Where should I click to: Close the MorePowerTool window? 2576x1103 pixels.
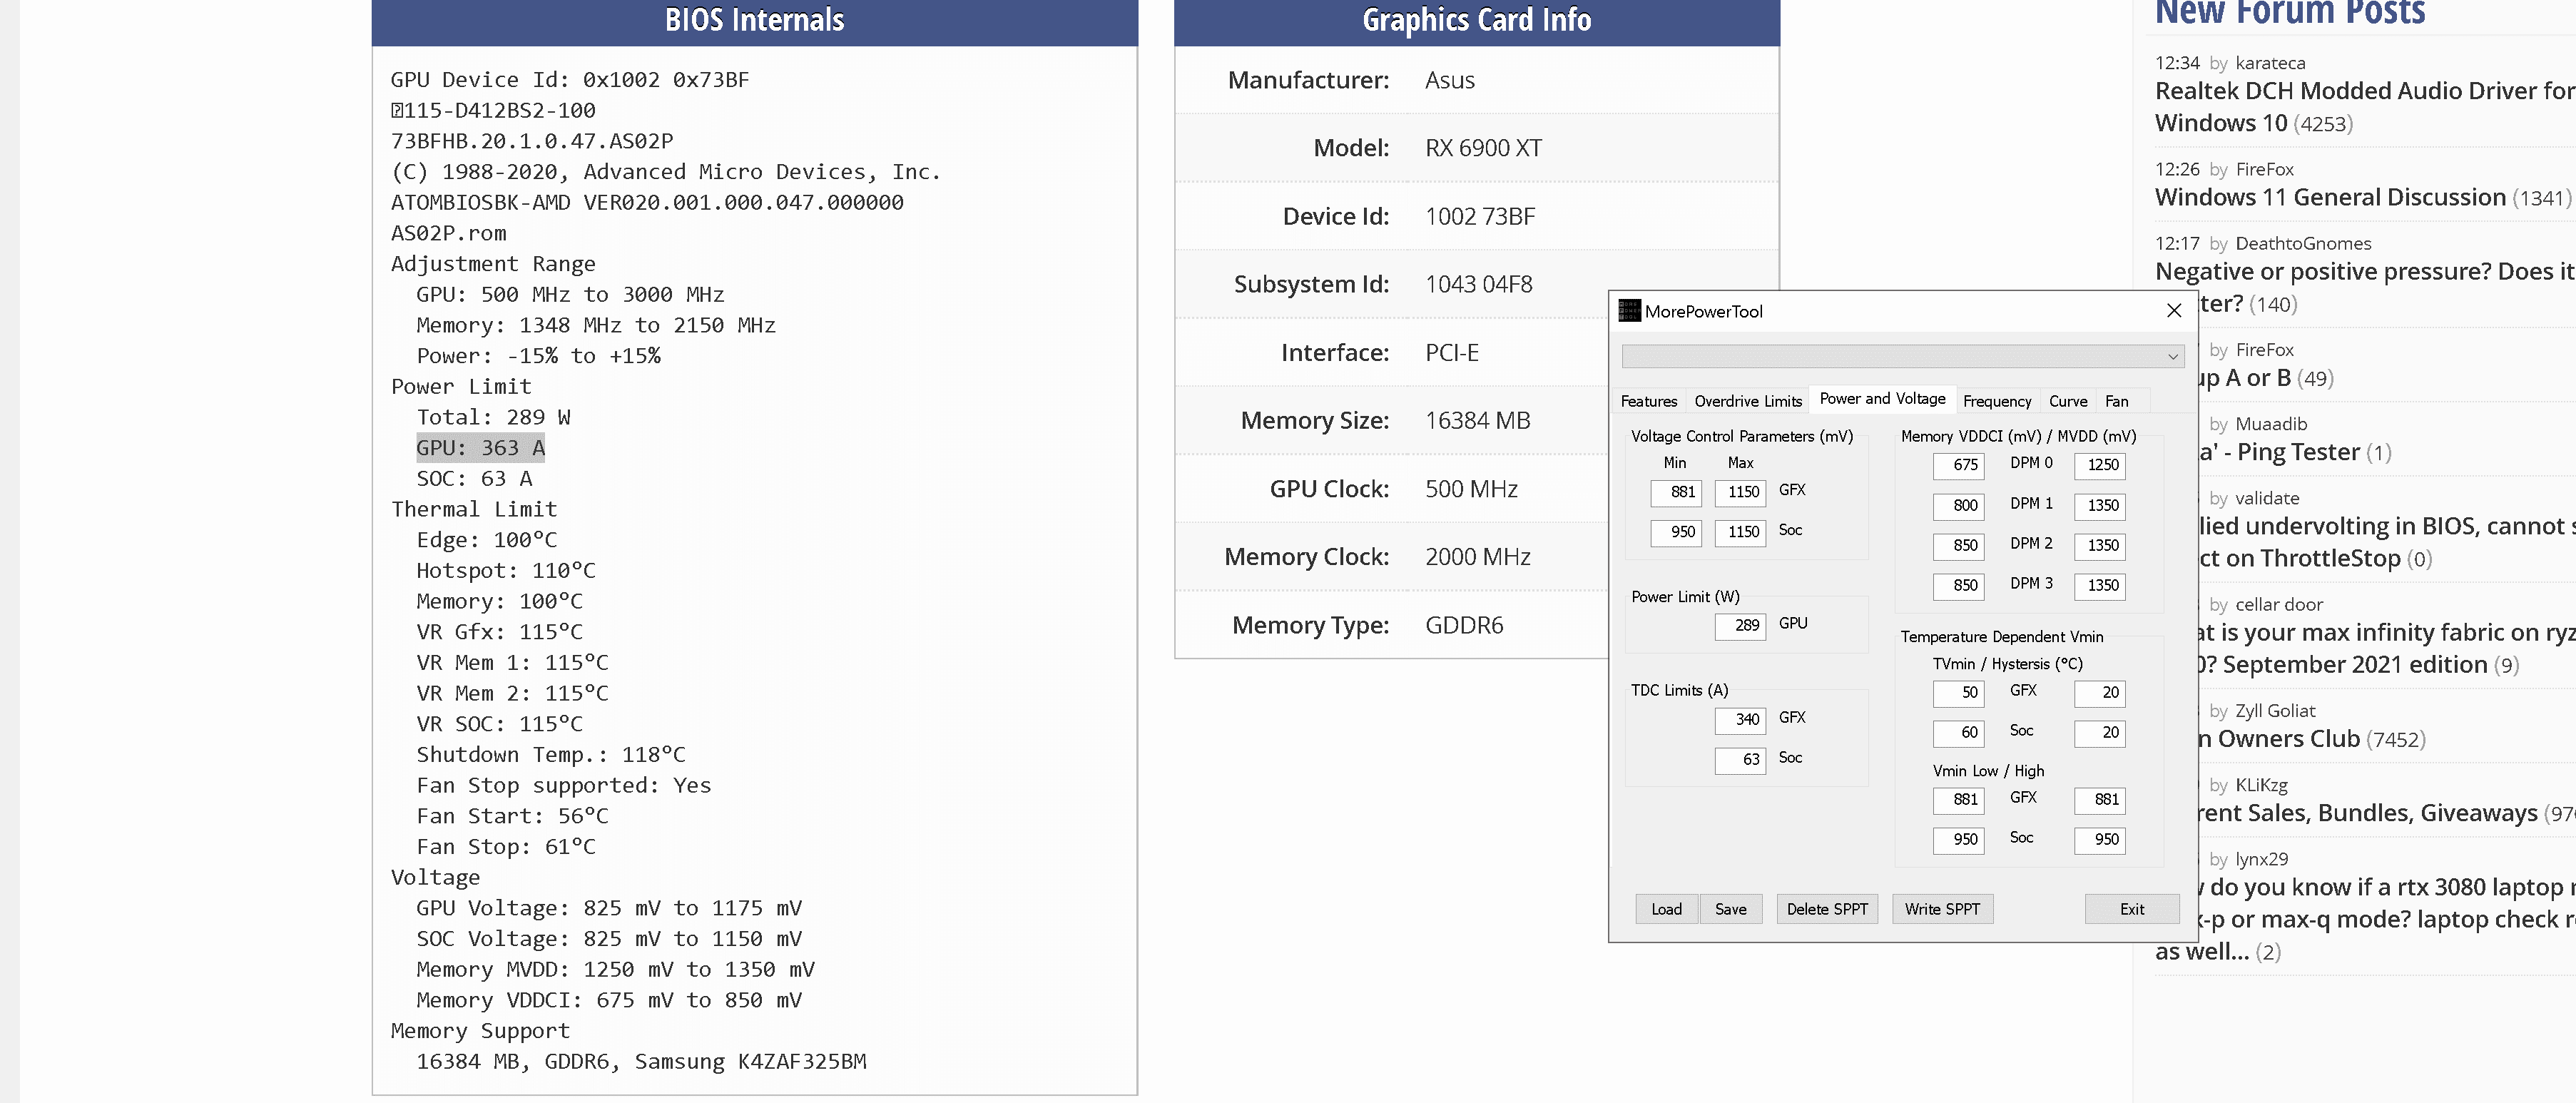click(x=2173, y=311)
